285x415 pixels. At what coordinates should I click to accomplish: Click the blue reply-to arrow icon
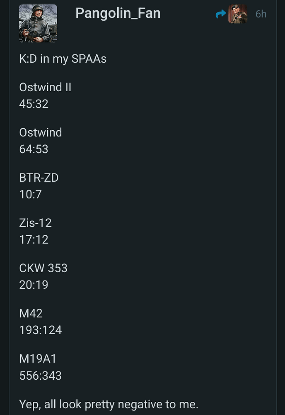tap(221, 15)
